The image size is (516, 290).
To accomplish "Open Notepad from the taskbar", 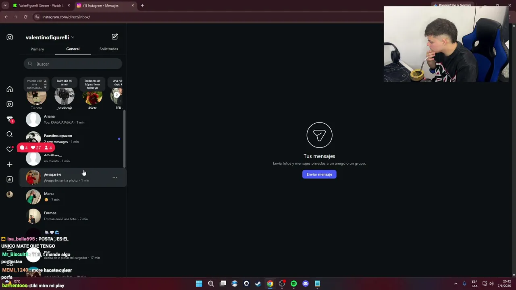I will point(318,284).
